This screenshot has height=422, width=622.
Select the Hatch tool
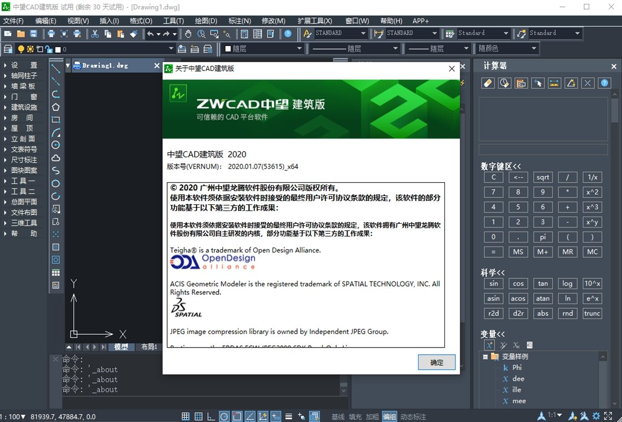pyautogui.click(x=56, y=247)
